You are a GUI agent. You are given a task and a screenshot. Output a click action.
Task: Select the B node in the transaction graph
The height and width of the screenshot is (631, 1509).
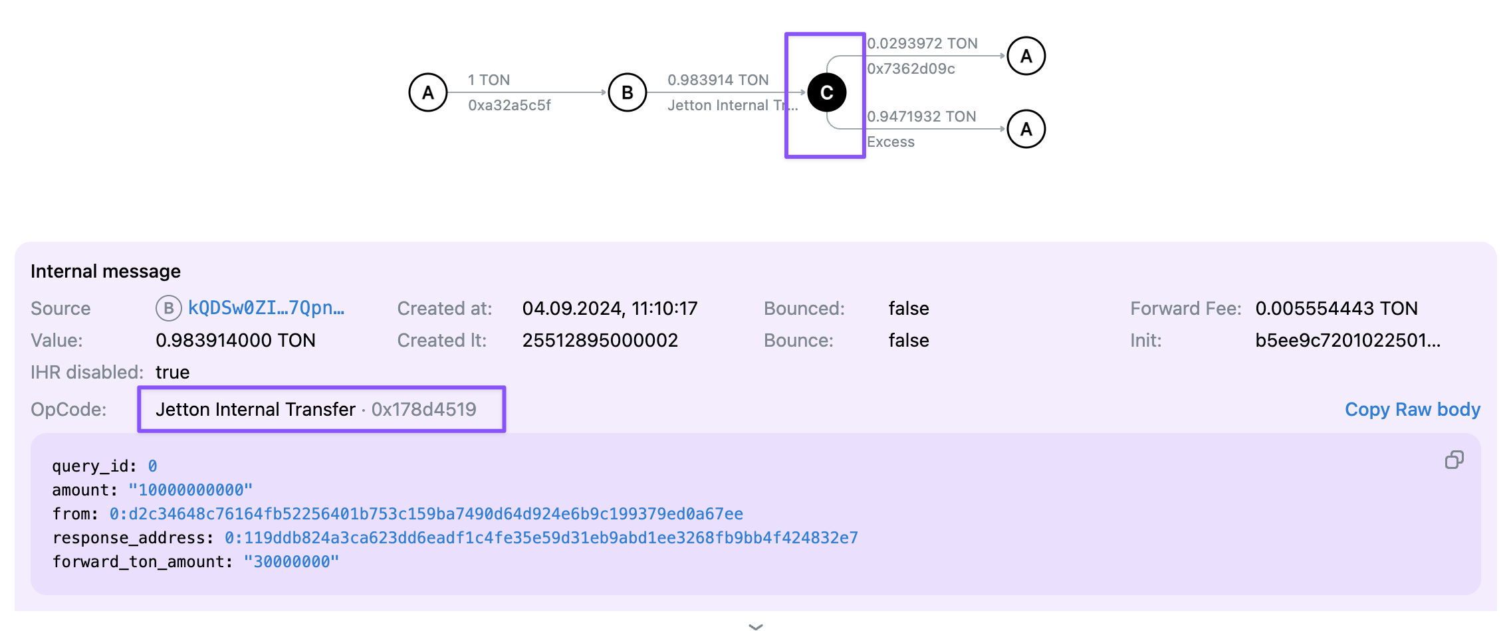(x=627, y=93)
